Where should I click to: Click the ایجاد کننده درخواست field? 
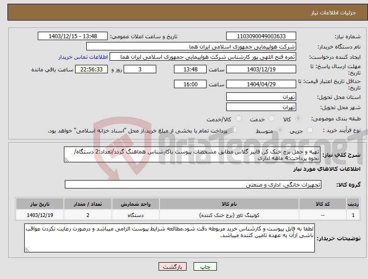(x=203, y=57)
